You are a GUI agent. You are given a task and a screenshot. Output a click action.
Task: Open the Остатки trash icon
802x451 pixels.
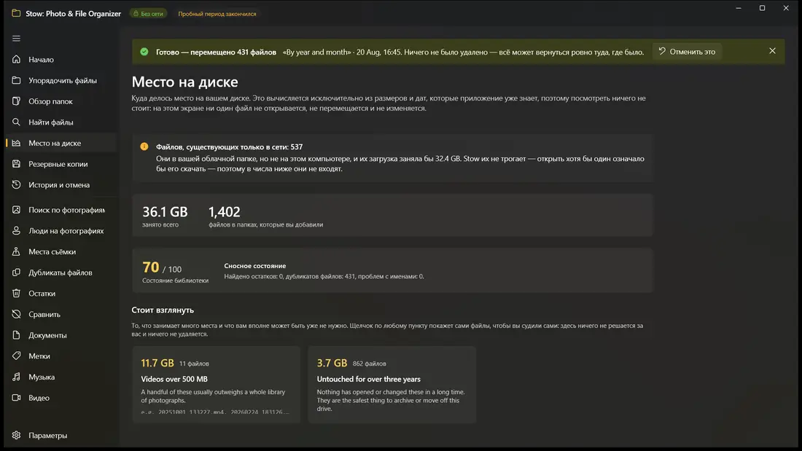click(x=16, y=294)
